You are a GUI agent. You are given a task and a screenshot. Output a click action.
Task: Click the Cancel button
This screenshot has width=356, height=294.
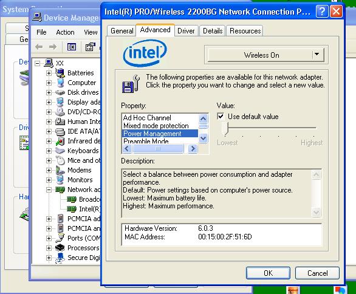point(317,273)
